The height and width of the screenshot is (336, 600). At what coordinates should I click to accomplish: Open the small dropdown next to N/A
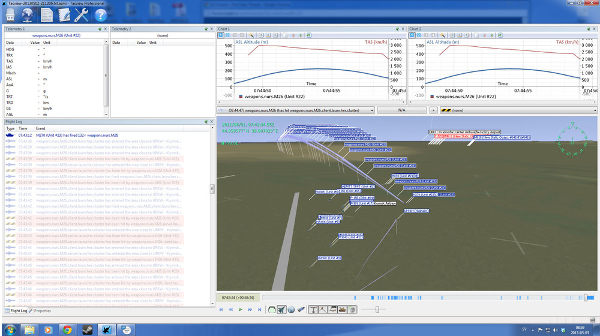pyautogui.click(x=433, y=110)
